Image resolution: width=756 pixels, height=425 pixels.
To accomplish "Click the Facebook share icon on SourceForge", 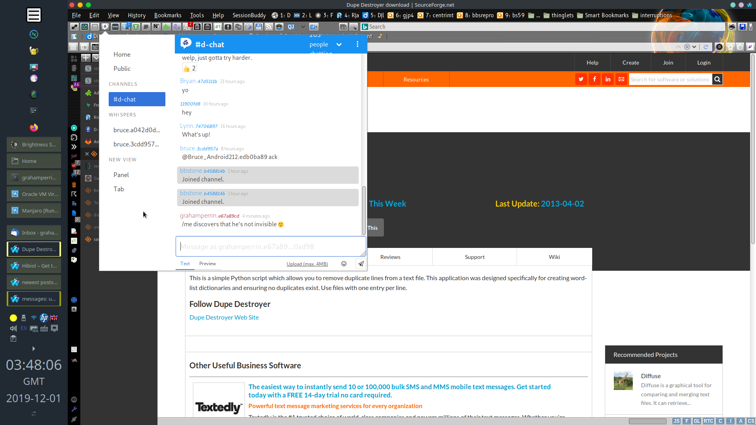I will pyautogui.click(x=595, y=79).
